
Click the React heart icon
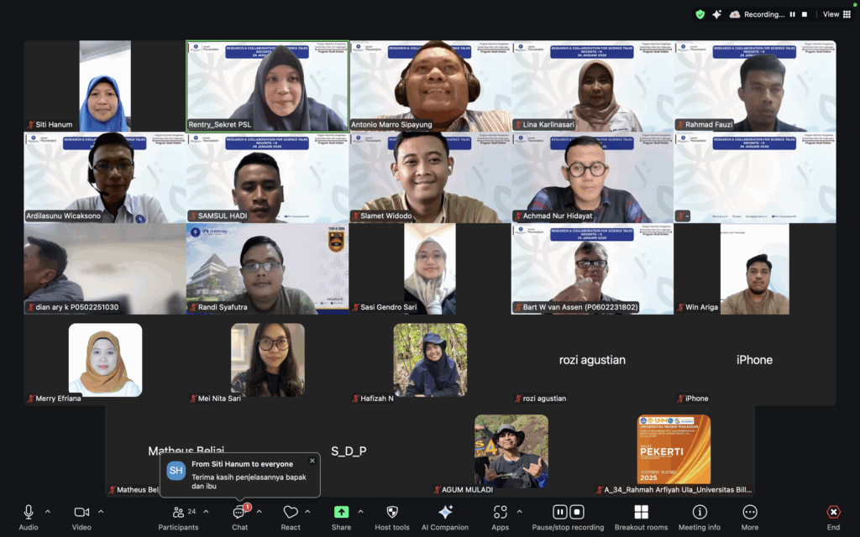[291, 513]
